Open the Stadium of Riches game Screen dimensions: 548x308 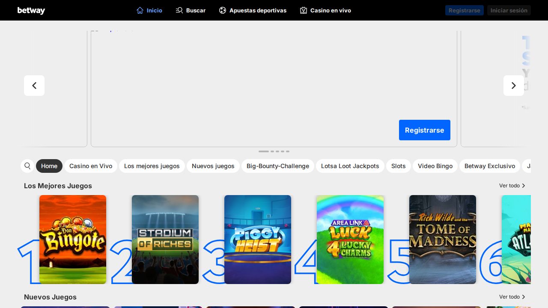coord(165,240)
